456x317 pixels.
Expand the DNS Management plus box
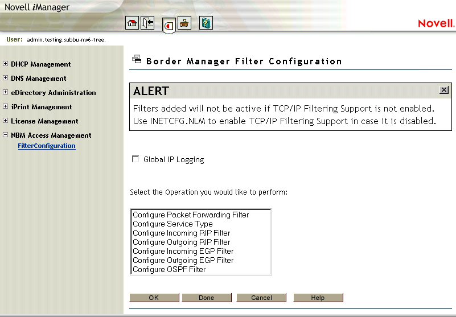pyautogui.click(x=5, y=77)
